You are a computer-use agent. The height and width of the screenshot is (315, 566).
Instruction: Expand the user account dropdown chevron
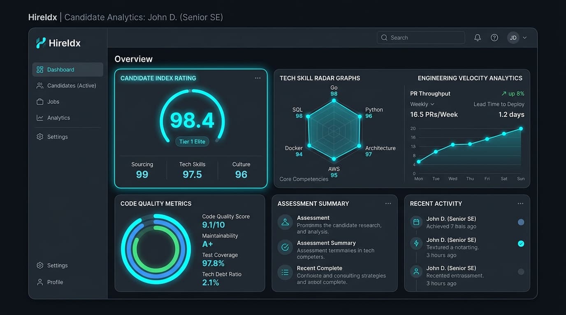(x=524, y=38)
